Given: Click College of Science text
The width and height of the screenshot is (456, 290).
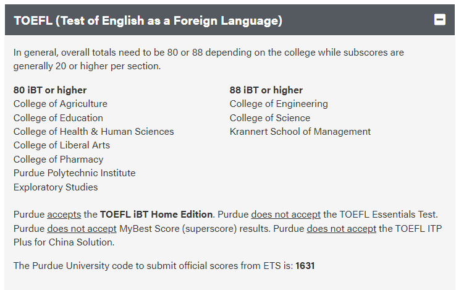Looking at the screenshot, I should [x=270, y=117].
